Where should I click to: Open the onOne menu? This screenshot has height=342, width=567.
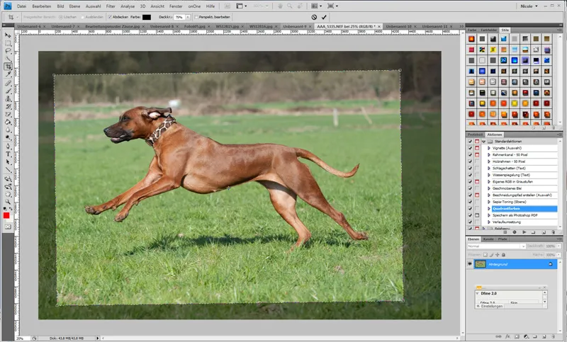(x=194, y=6)
